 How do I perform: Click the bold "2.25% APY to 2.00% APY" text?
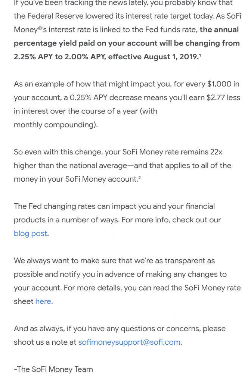tap(59, 57)
